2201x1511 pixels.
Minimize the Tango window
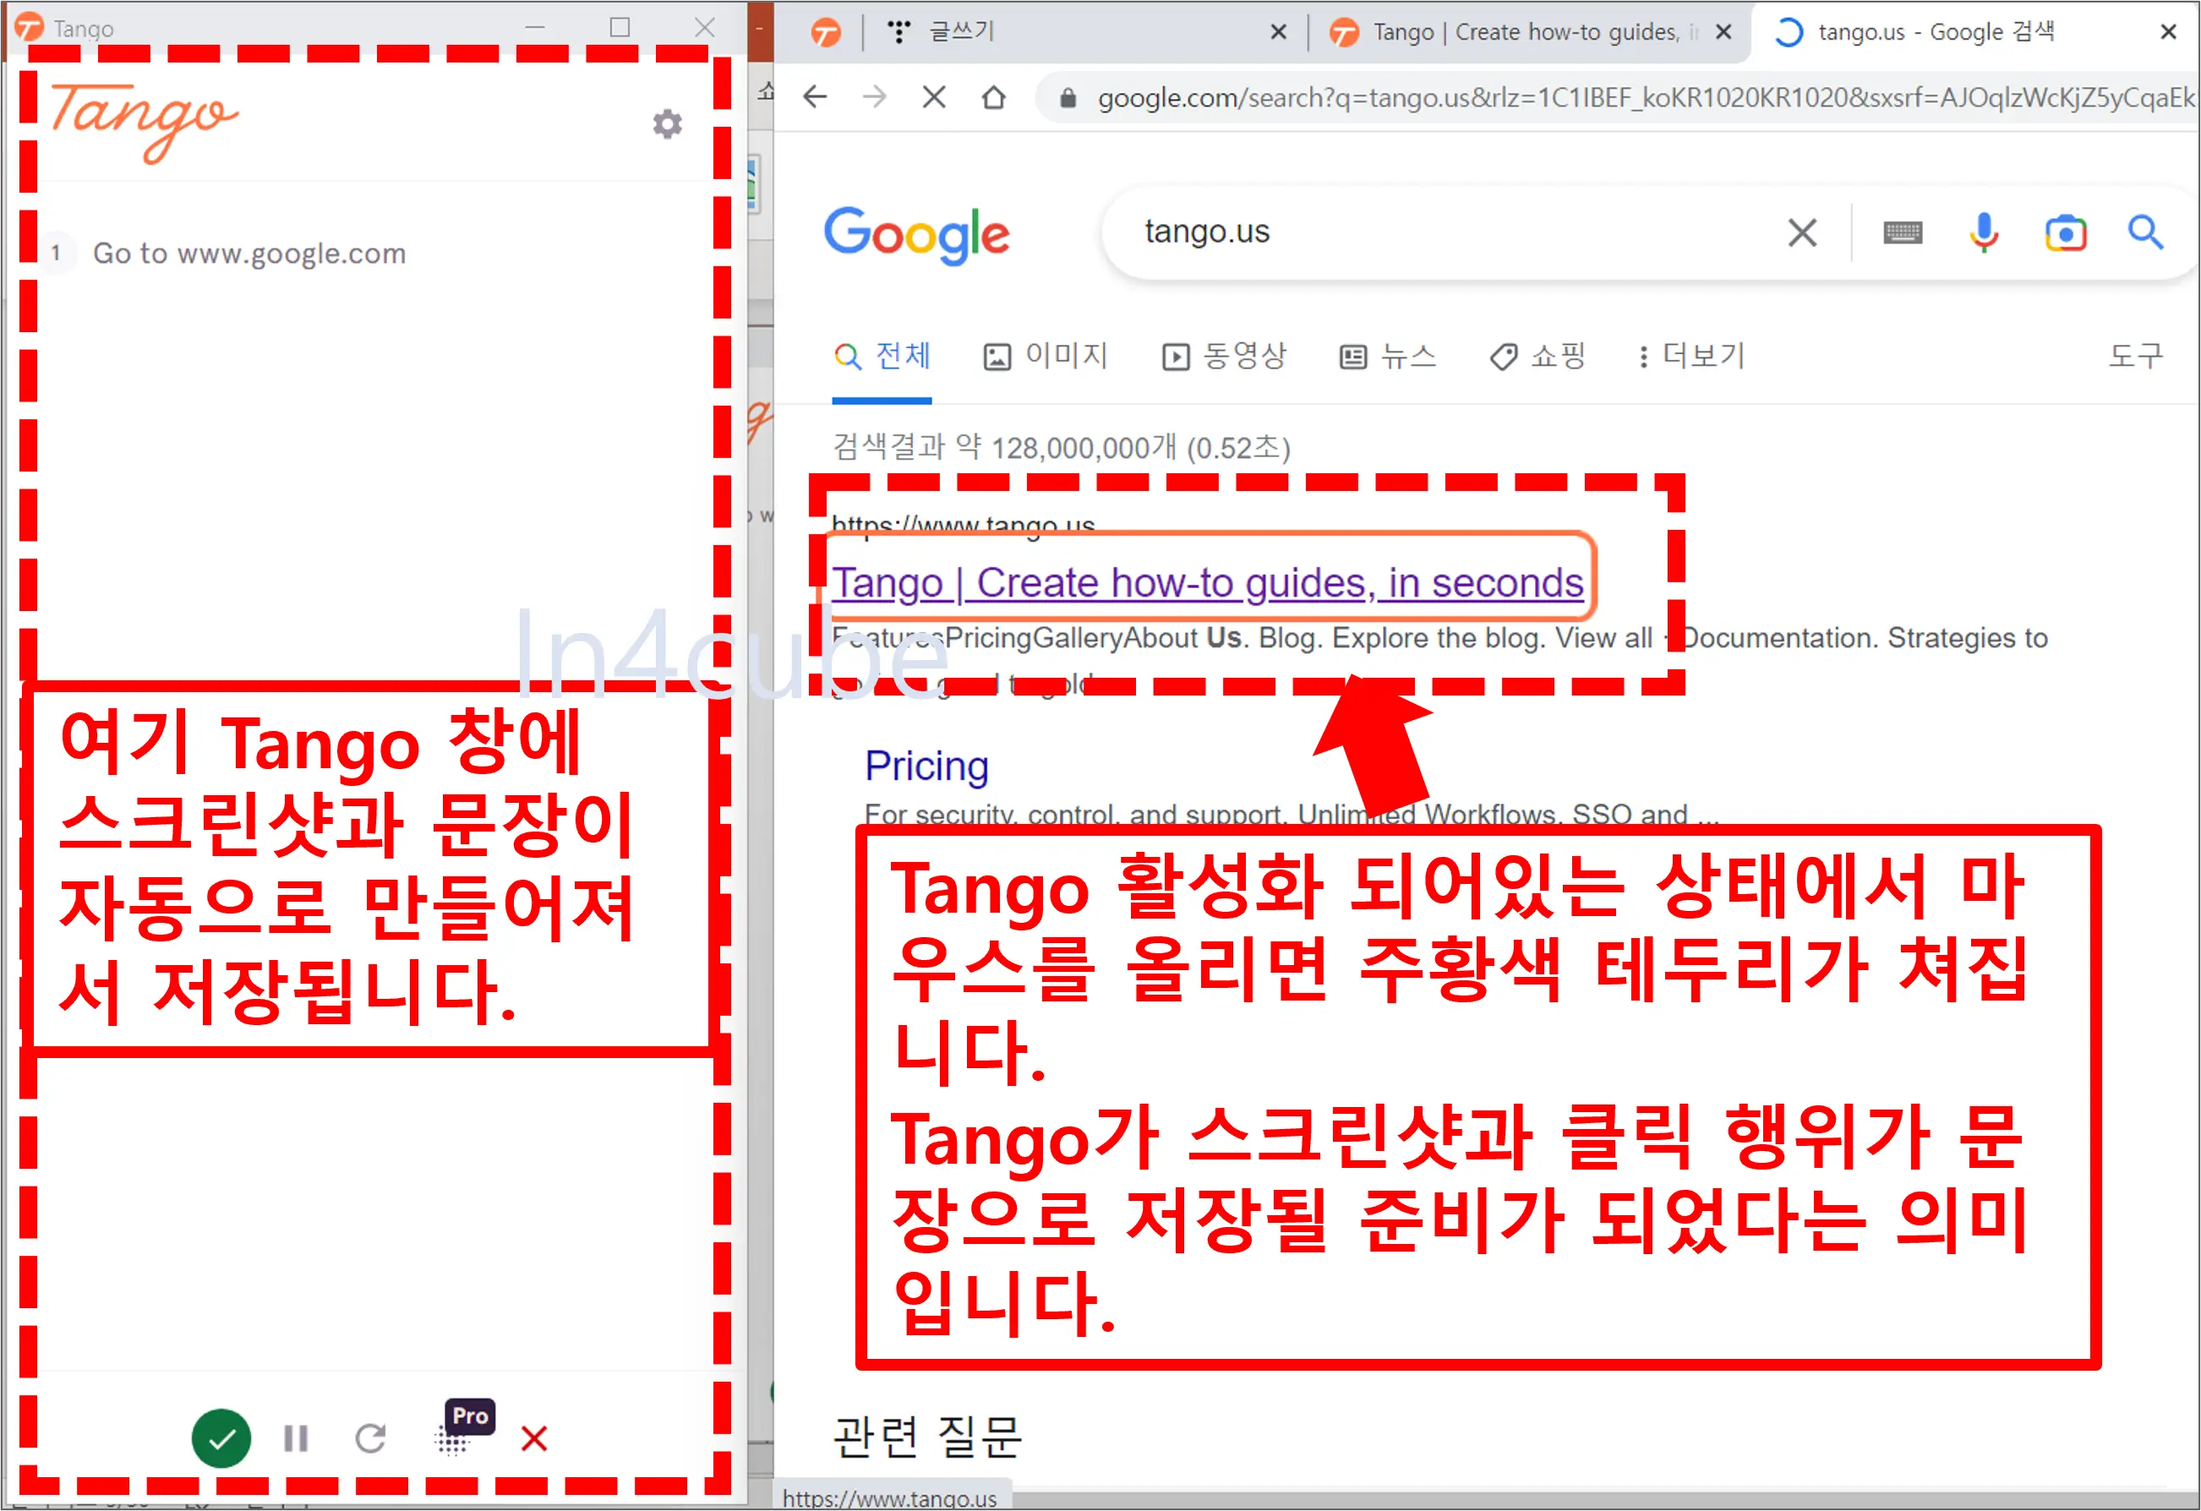pos(535,27)
